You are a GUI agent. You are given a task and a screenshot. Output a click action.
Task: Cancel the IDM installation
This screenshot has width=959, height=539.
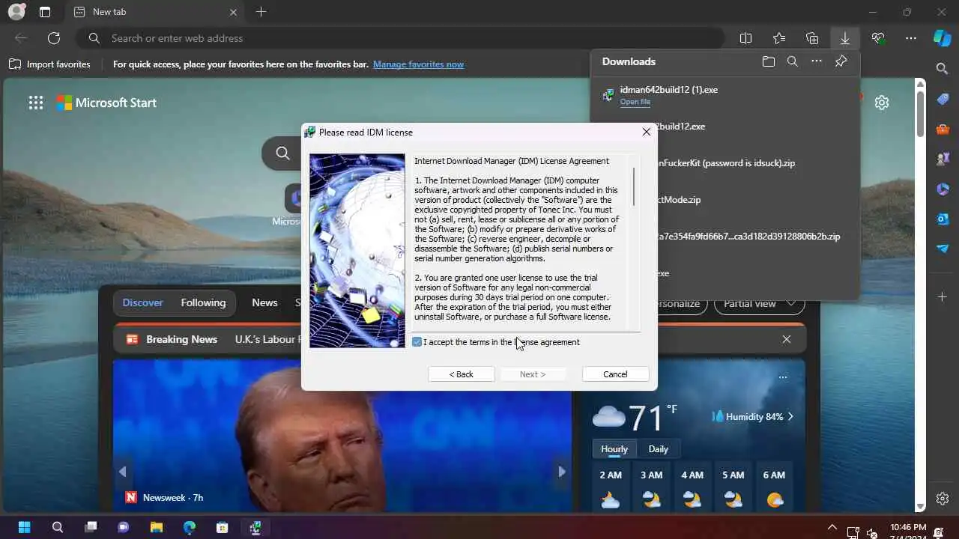(x=615, y=374)
